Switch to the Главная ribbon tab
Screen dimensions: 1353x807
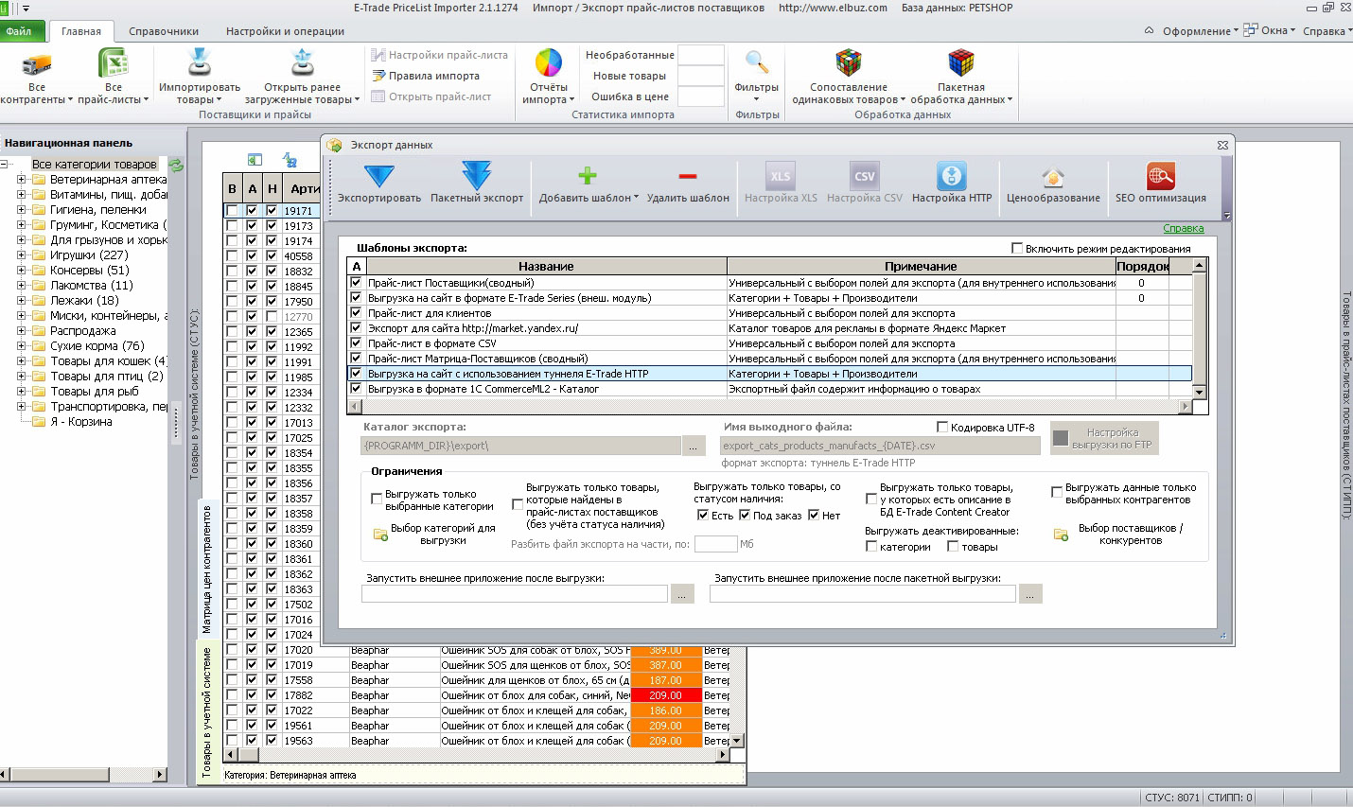tap(81, 31)
